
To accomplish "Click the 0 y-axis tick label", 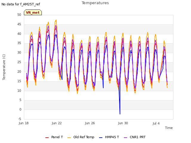I will click(20, 109).
